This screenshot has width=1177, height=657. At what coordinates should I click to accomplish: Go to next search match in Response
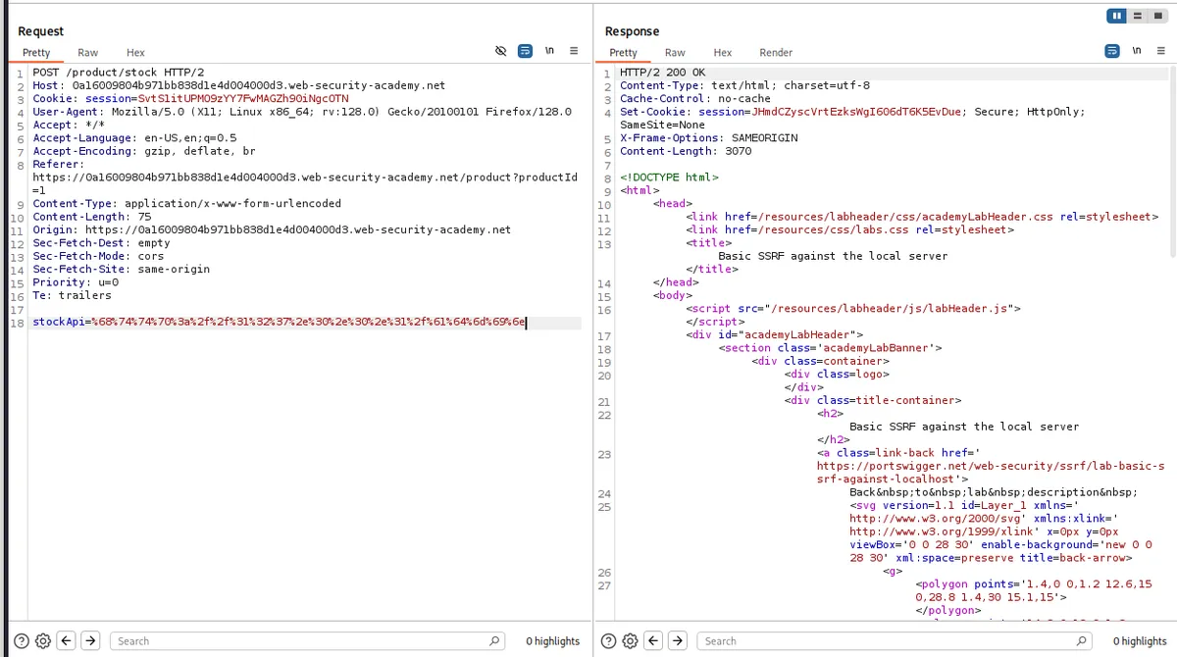point(678,640)
